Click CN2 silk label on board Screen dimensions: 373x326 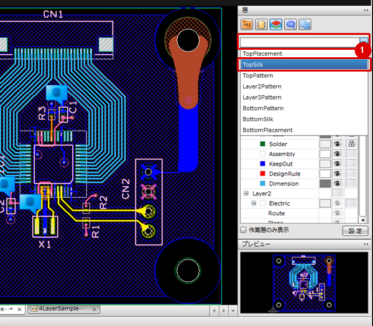(126, 189)
